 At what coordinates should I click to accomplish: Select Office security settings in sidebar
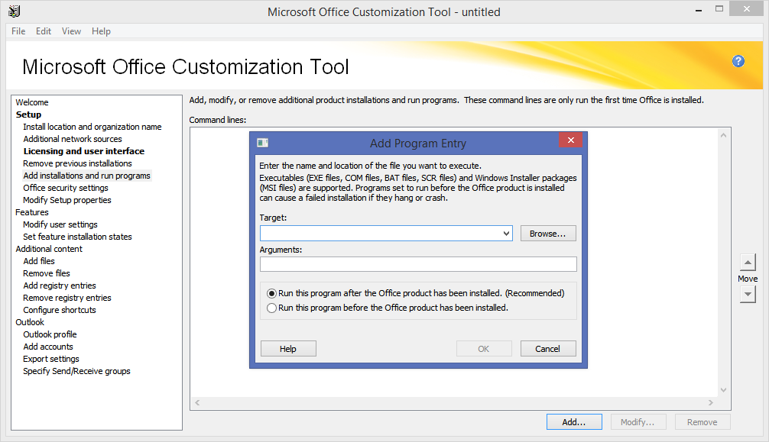[65, 187]
